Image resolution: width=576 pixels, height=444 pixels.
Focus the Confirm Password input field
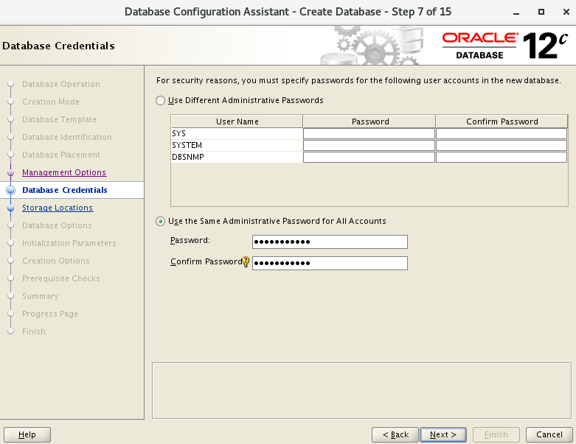click(330, 264)
